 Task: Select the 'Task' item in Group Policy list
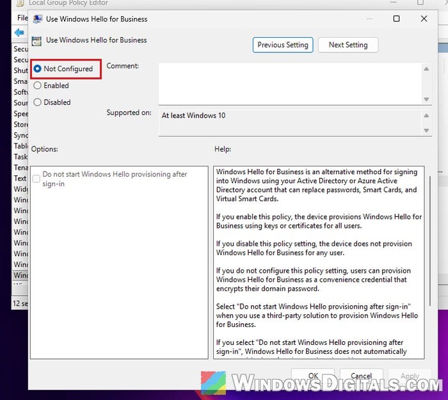coord(20,157)
